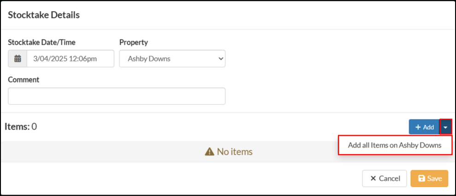Click the Property field label
The image size is (456, 196).
134,42
